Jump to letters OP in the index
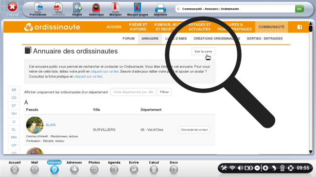 (x=14, y=145)
